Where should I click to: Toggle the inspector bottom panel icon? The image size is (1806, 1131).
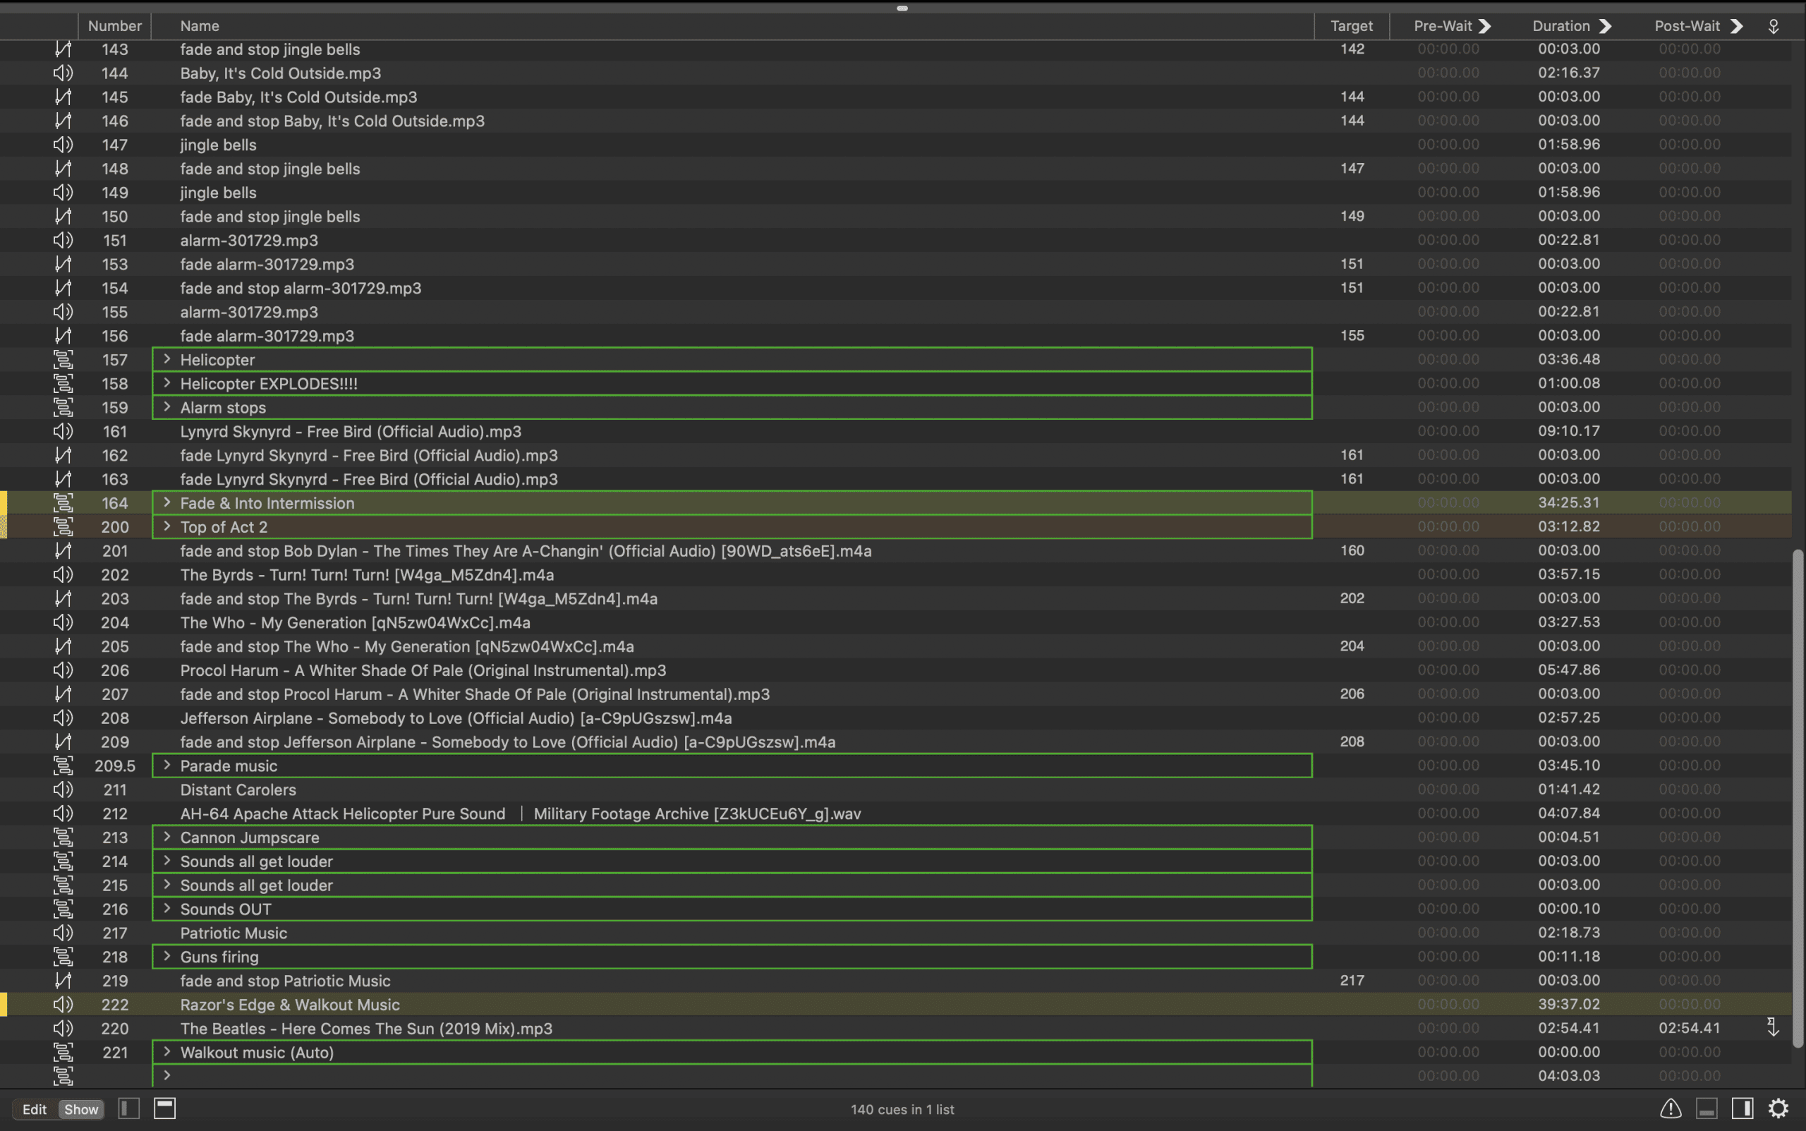pos(1706,1108)
